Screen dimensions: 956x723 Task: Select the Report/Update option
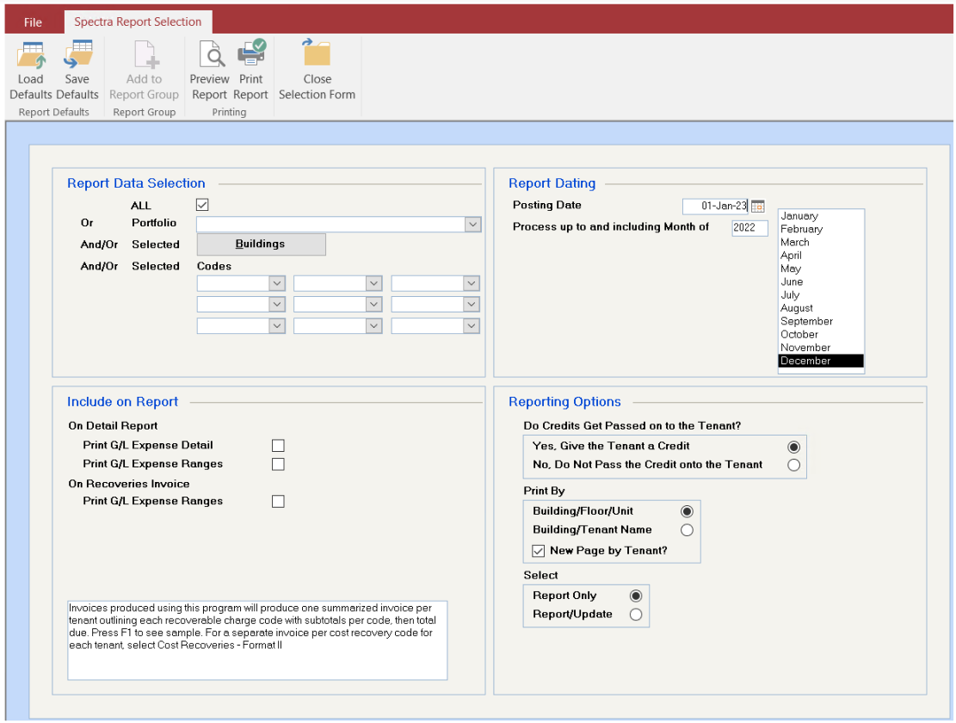click(636, 615)
